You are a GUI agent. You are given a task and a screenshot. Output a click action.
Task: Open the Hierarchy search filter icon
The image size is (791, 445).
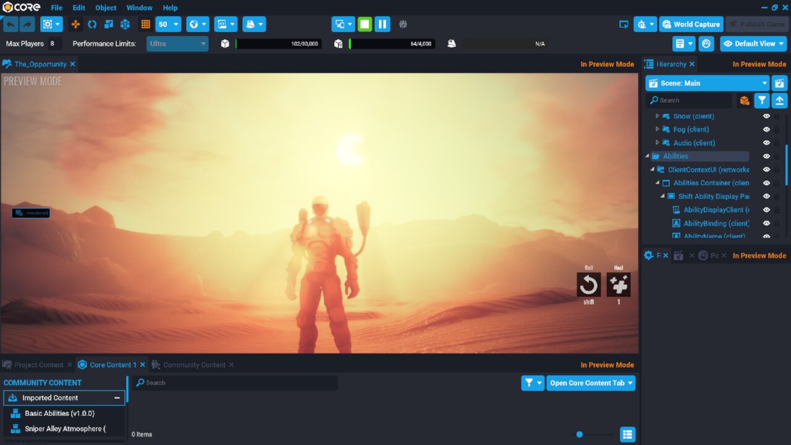tap(761, 100)
